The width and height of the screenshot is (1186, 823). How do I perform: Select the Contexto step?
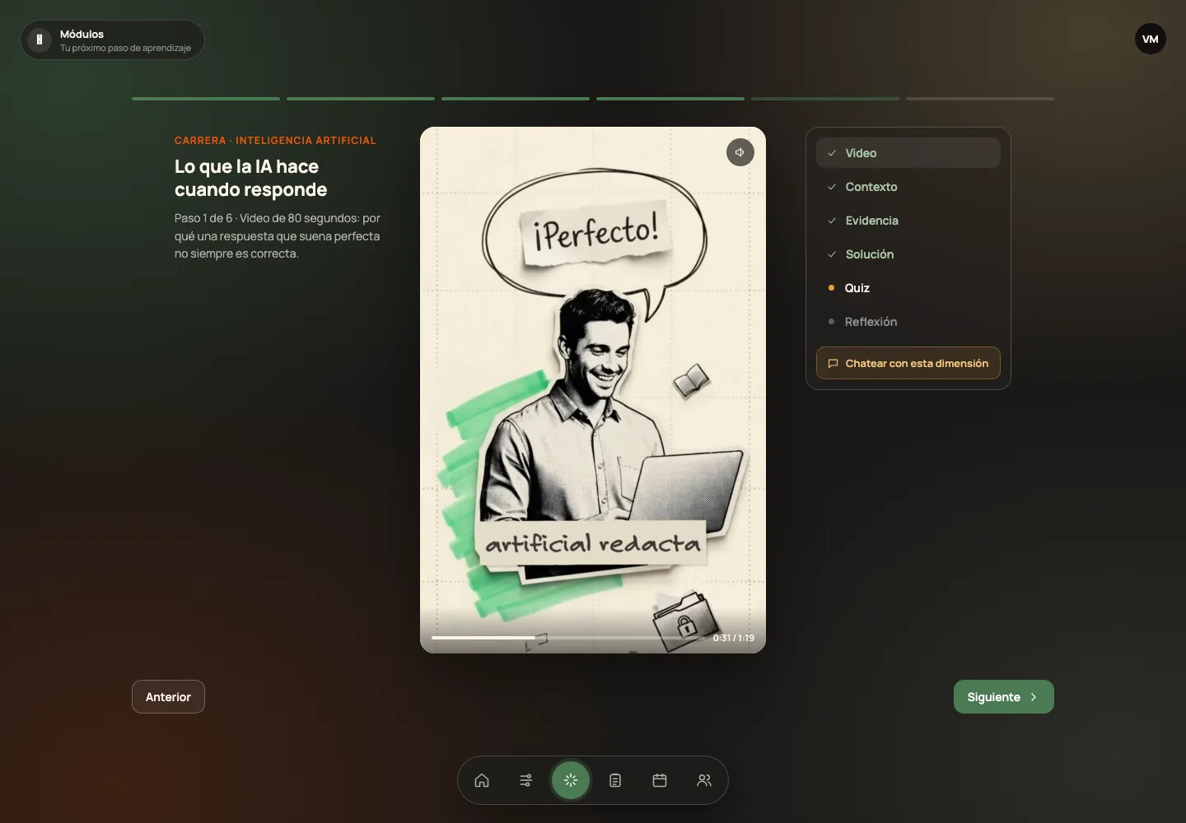coord(908,187)
